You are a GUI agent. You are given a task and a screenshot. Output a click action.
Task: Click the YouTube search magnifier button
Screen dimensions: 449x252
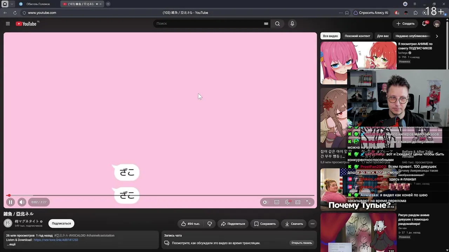click(277, 24)
